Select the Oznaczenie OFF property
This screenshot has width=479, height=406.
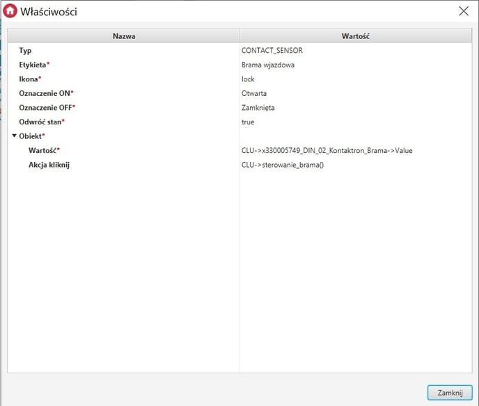click(47, 108)
